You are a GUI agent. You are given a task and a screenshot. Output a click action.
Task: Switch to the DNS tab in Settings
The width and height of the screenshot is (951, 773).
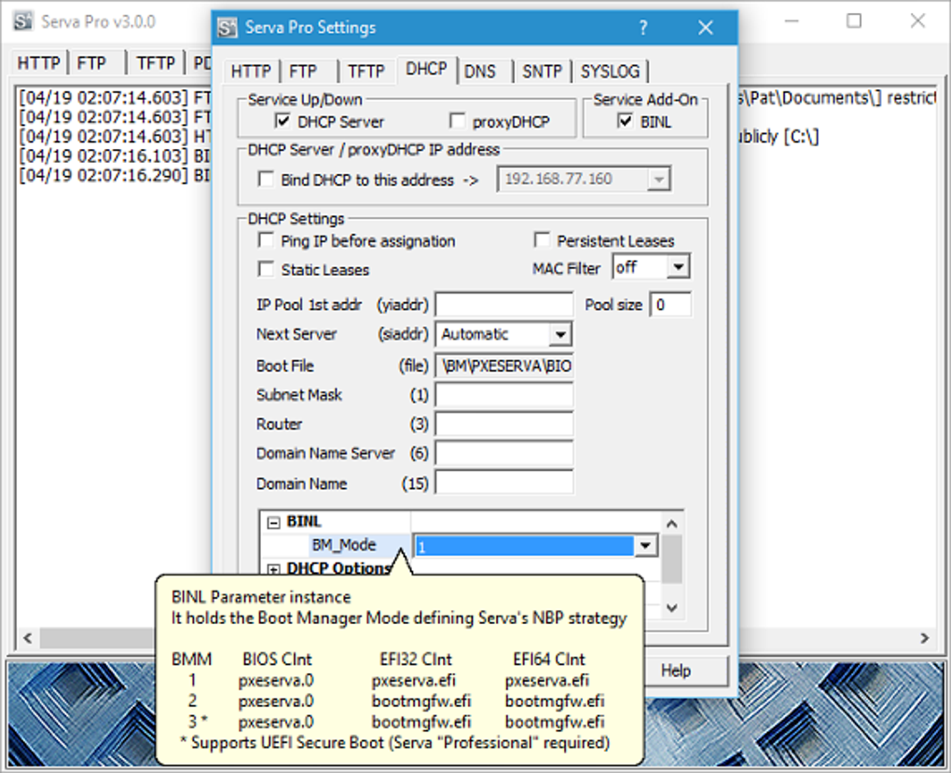480,72
